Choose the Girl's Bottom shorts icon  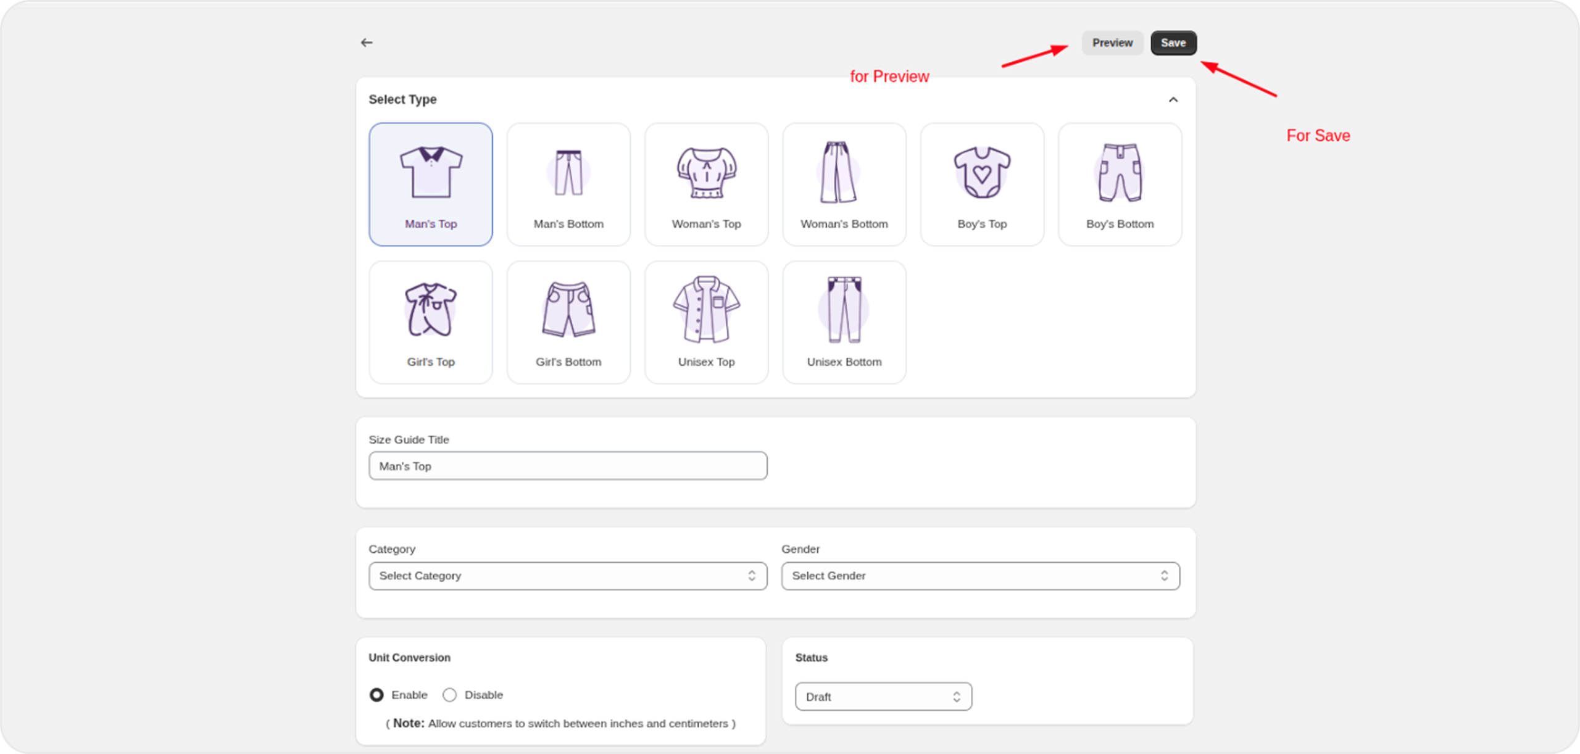click(x=568, y=310)
